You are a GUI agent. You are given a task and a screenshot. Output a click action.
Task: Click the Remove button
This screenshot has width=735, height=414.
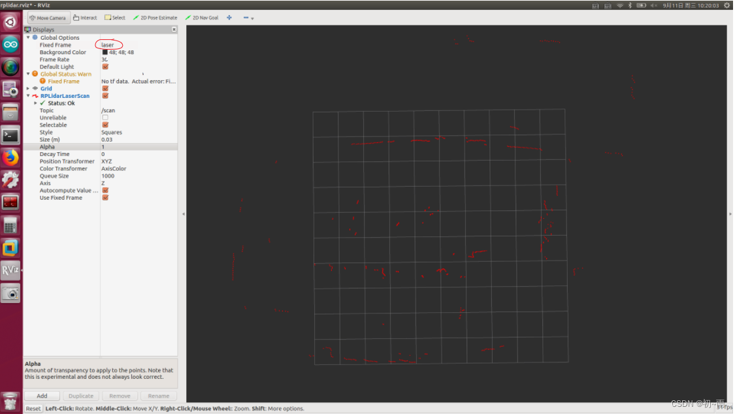[x=120, y=396]
